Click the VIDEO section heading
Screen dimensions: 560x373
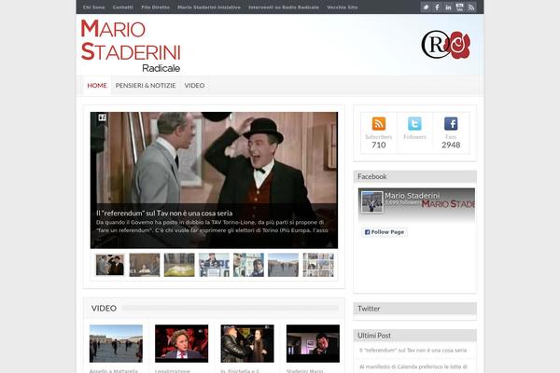pos(104,308)
